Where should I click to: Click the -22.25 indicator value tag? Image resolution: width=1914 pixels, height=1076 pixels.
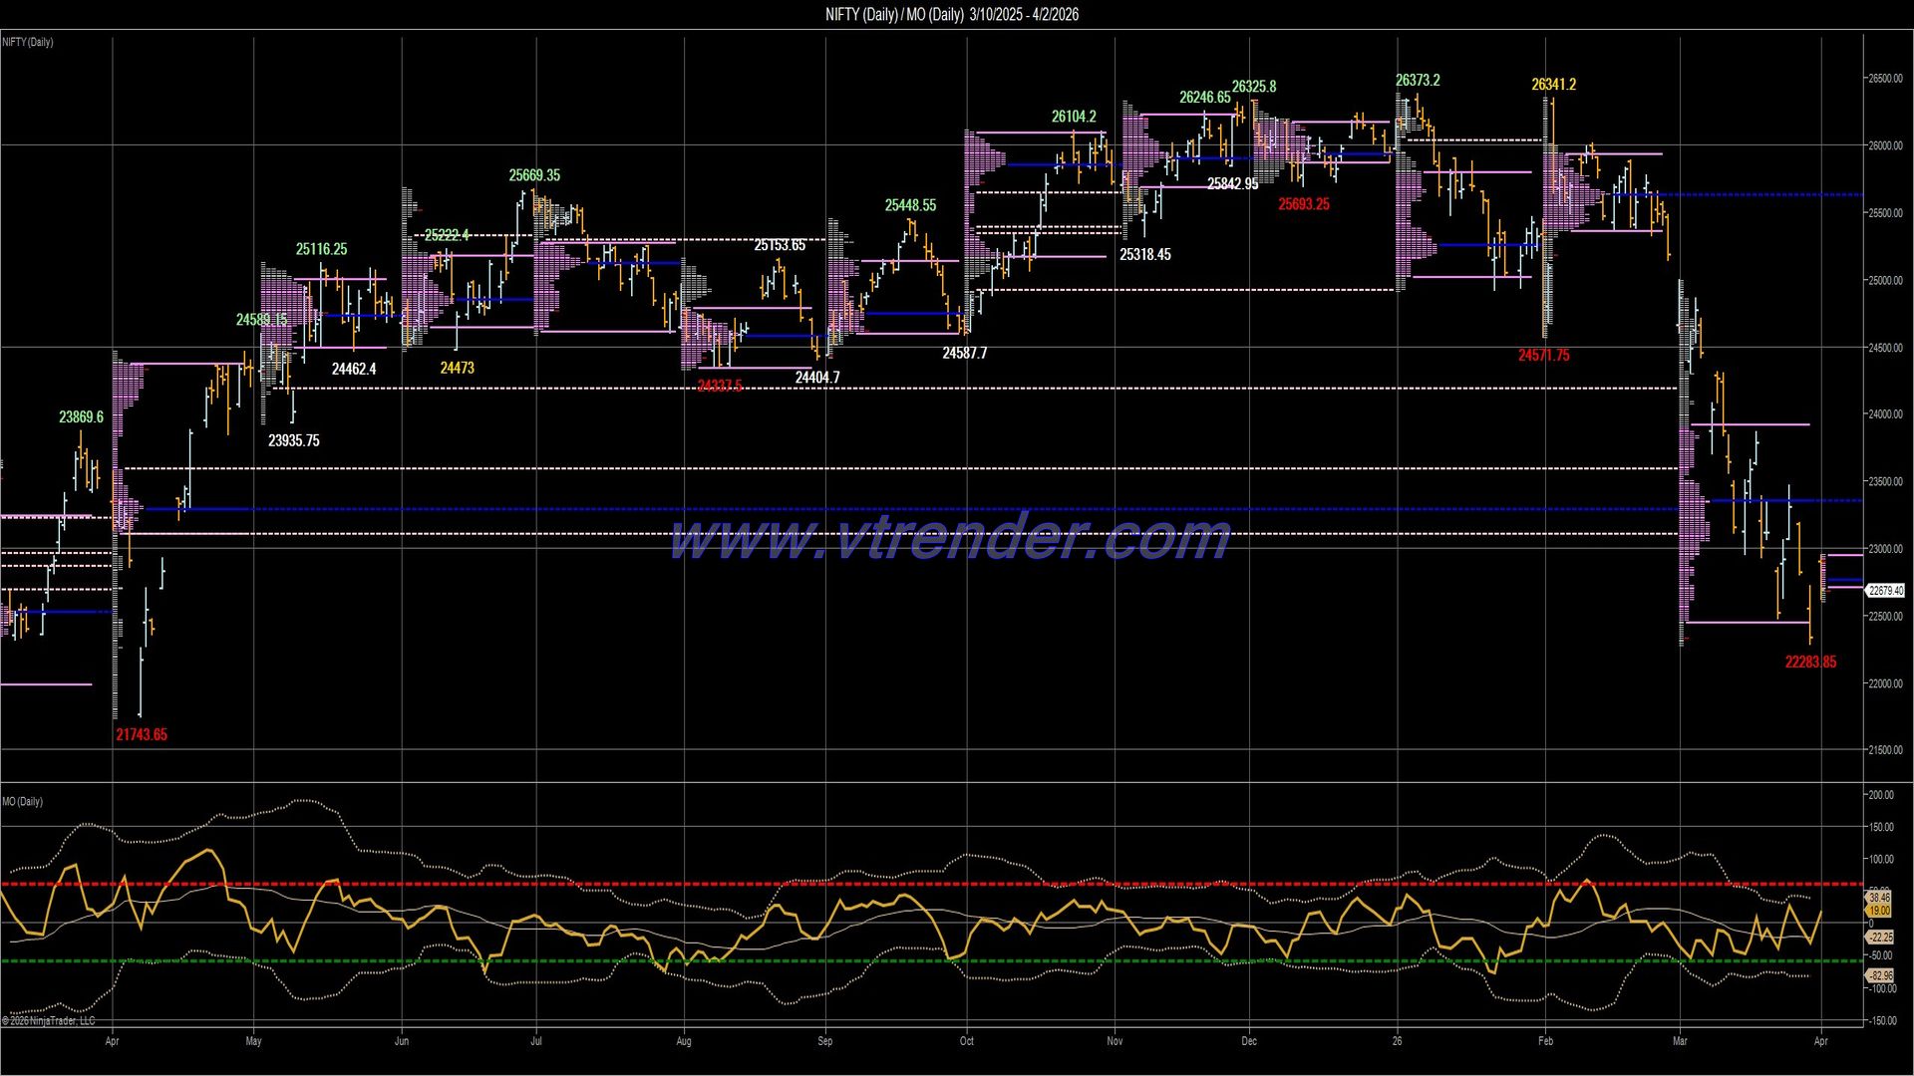(x=1878, y=937)
